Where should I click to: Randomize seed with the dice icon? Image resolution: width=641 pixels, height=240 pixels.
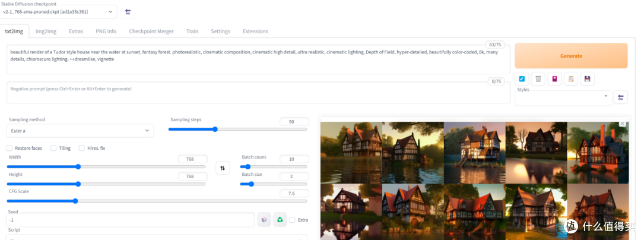(264, 220)
